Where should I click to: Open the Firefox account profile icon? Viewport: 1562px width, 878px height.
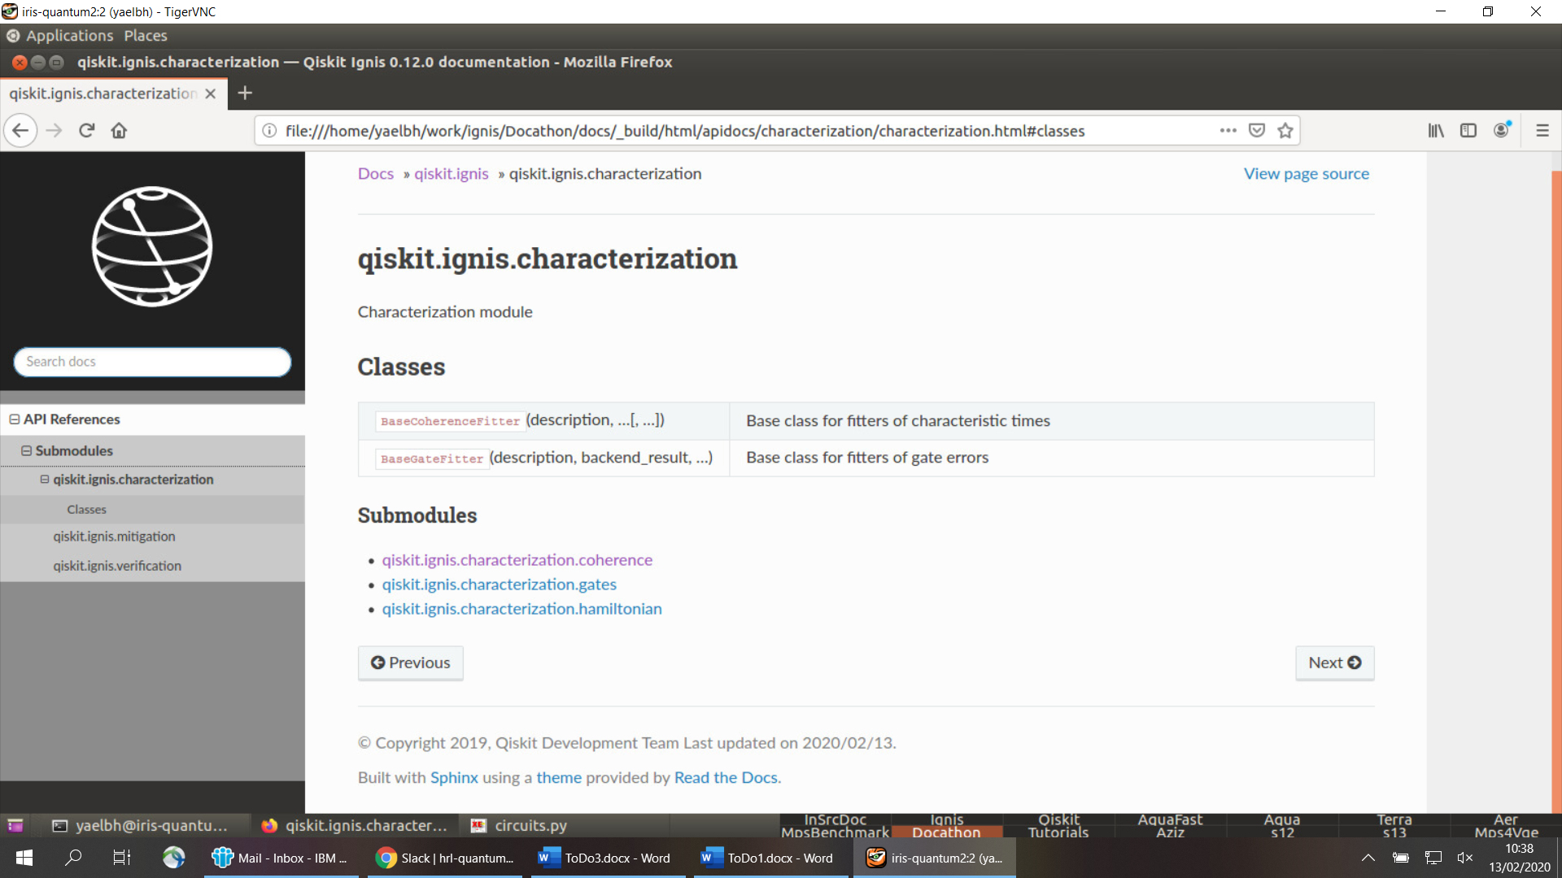tap(1501, 130)
